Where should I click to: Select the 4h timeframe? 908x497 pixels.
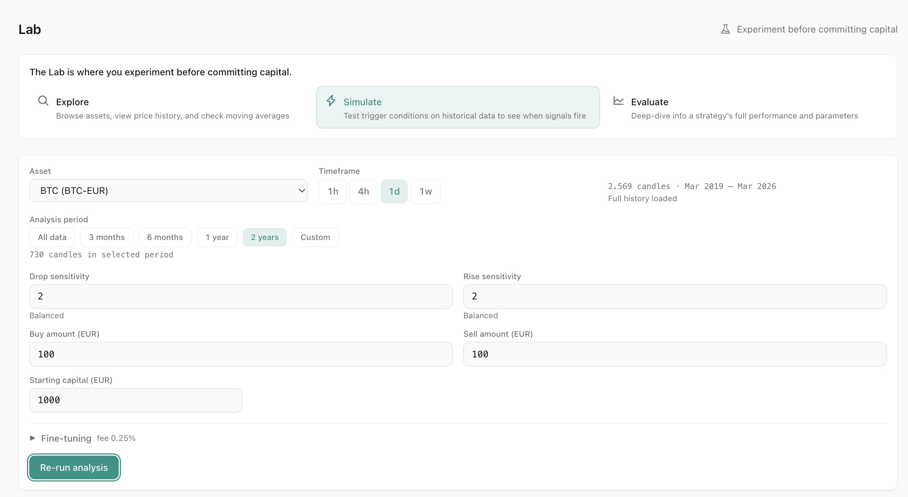363,191
